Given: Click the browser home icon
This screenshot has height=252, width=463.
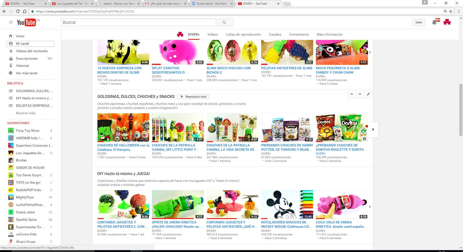Looking at the screenshot, I should 25,11.
